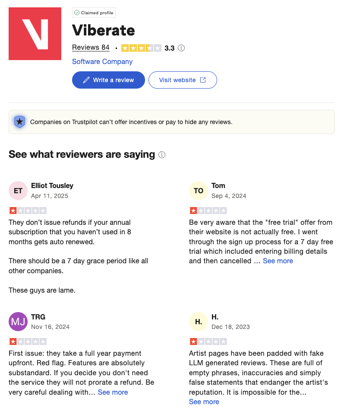
Task: Click the info icon next to 3.3 rating
Action: [181, 48]
